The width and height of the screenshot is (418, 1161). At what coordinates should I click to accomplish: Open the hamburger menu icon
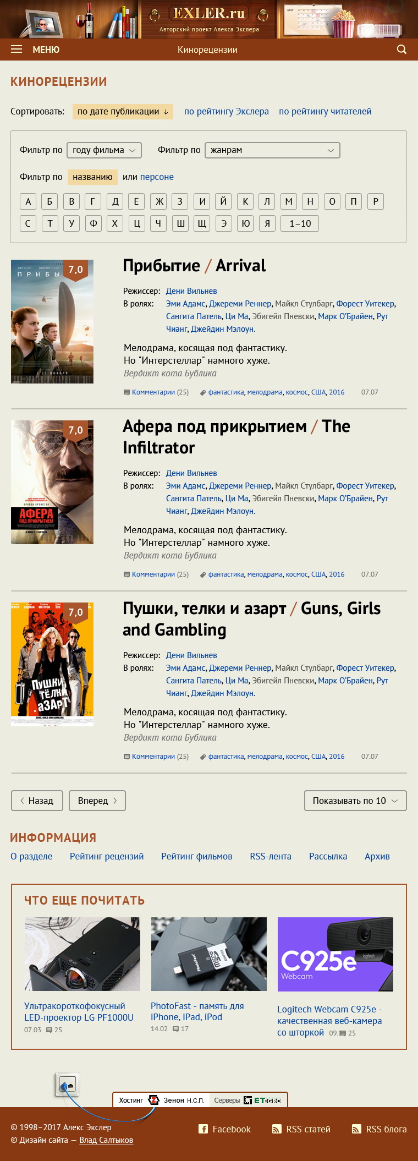[16, 50]
